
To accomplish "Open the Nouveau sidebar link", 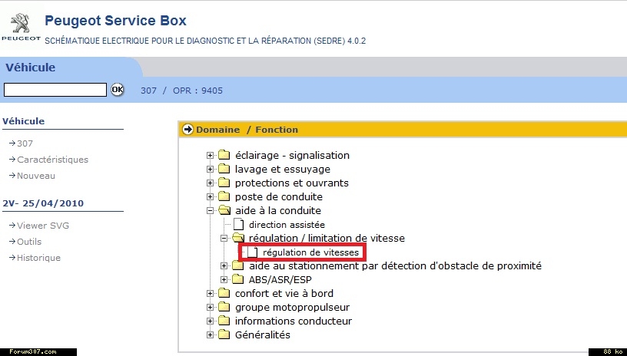I will [x=36, y=176].
